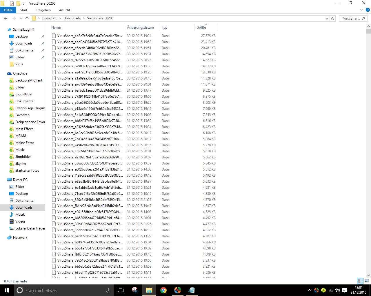The width and height of the screenshot is (371, 296).
Task: Expand the chevron before VirusShare_00206 in the address bar
Action: [84, 18]
